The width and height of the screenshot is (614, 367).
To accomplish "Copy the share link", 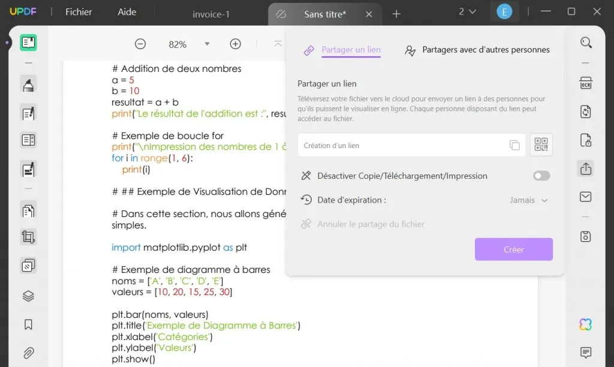I will pos(514,145).
